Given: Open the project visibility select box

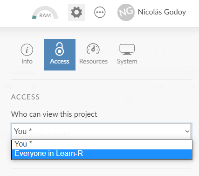Looking at the screenshot, I should point(101,131).
